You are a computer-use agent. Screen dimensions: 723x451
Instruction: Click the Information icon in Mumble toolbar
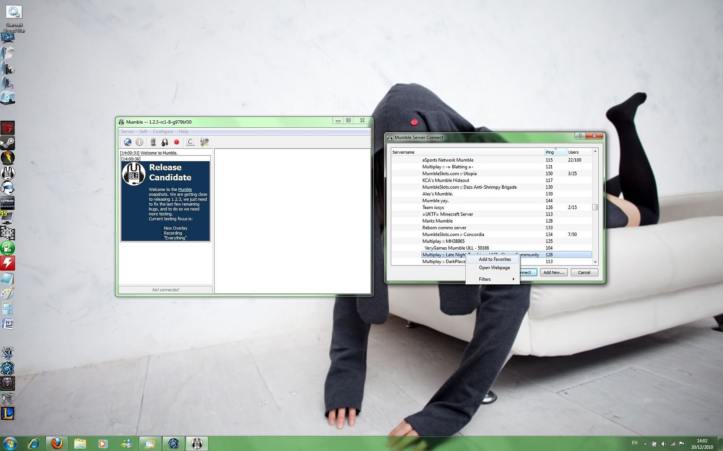point(139,142)
